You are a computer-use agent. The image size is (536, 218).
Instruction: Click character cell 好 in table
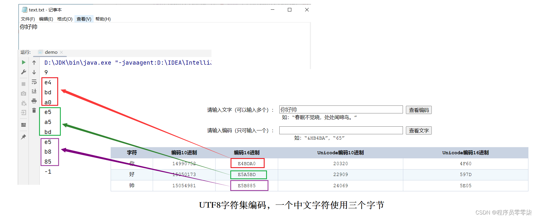point(132,175)
